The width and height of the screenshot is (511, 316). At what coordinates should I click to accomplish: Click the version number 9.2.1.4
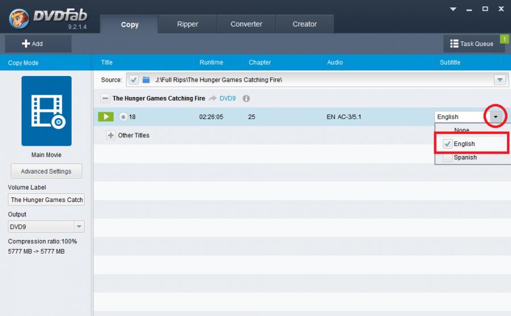coord(77,27)
